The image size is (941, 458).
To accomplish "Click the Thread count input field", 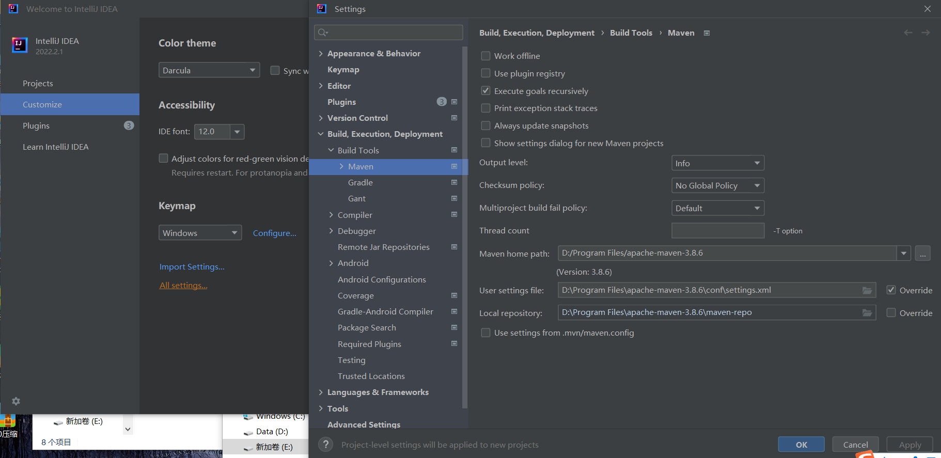I will click(x=717, y=231).
